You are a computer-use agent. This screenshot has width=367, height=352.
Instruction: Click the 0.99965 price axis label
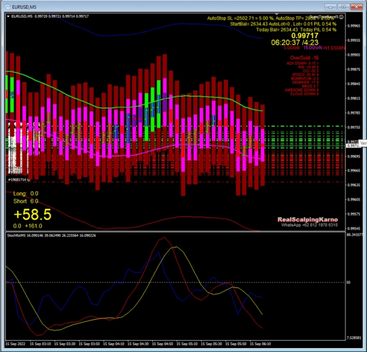[353, 26]
